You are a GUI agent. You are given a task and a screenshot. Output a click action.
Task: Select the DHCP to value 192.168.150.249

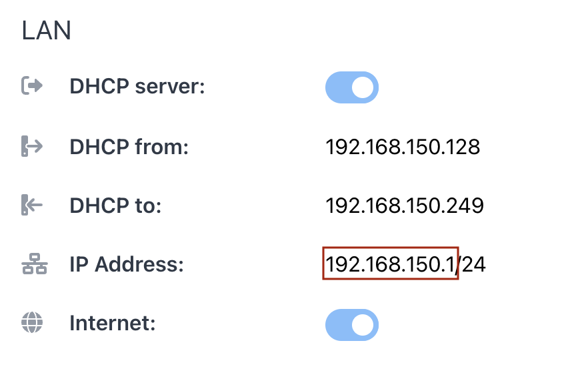pyautogui.click(x=405, y=206)
